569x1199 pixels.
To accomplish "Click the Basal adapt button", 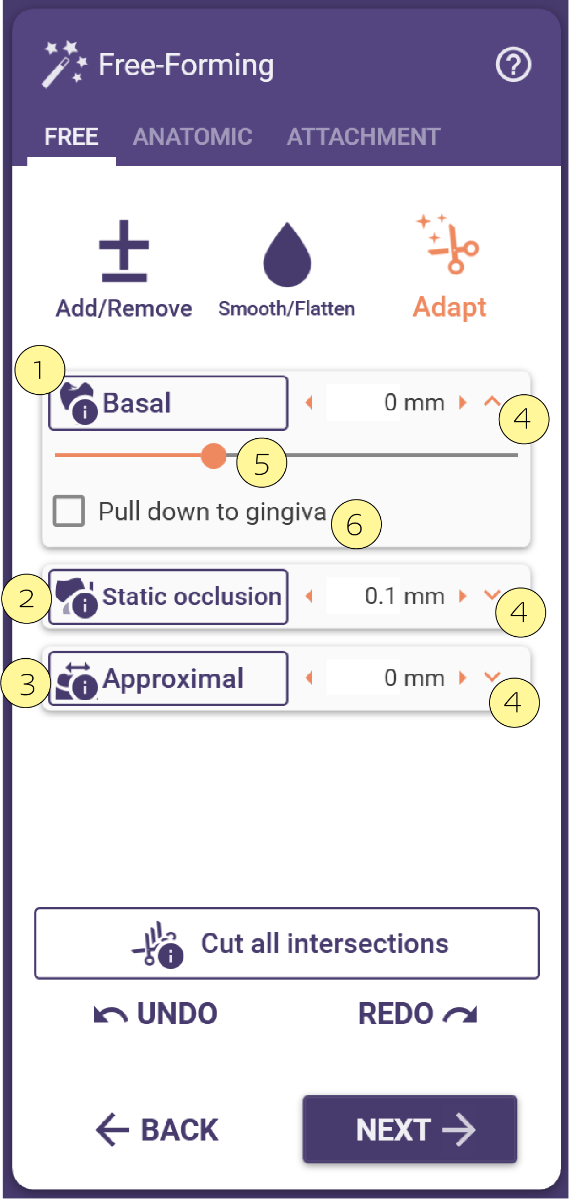I will [x=168, y=403].
